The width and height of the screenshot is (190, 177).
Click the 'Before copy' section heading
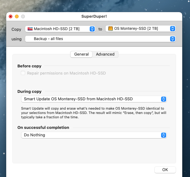pos(29,66)
